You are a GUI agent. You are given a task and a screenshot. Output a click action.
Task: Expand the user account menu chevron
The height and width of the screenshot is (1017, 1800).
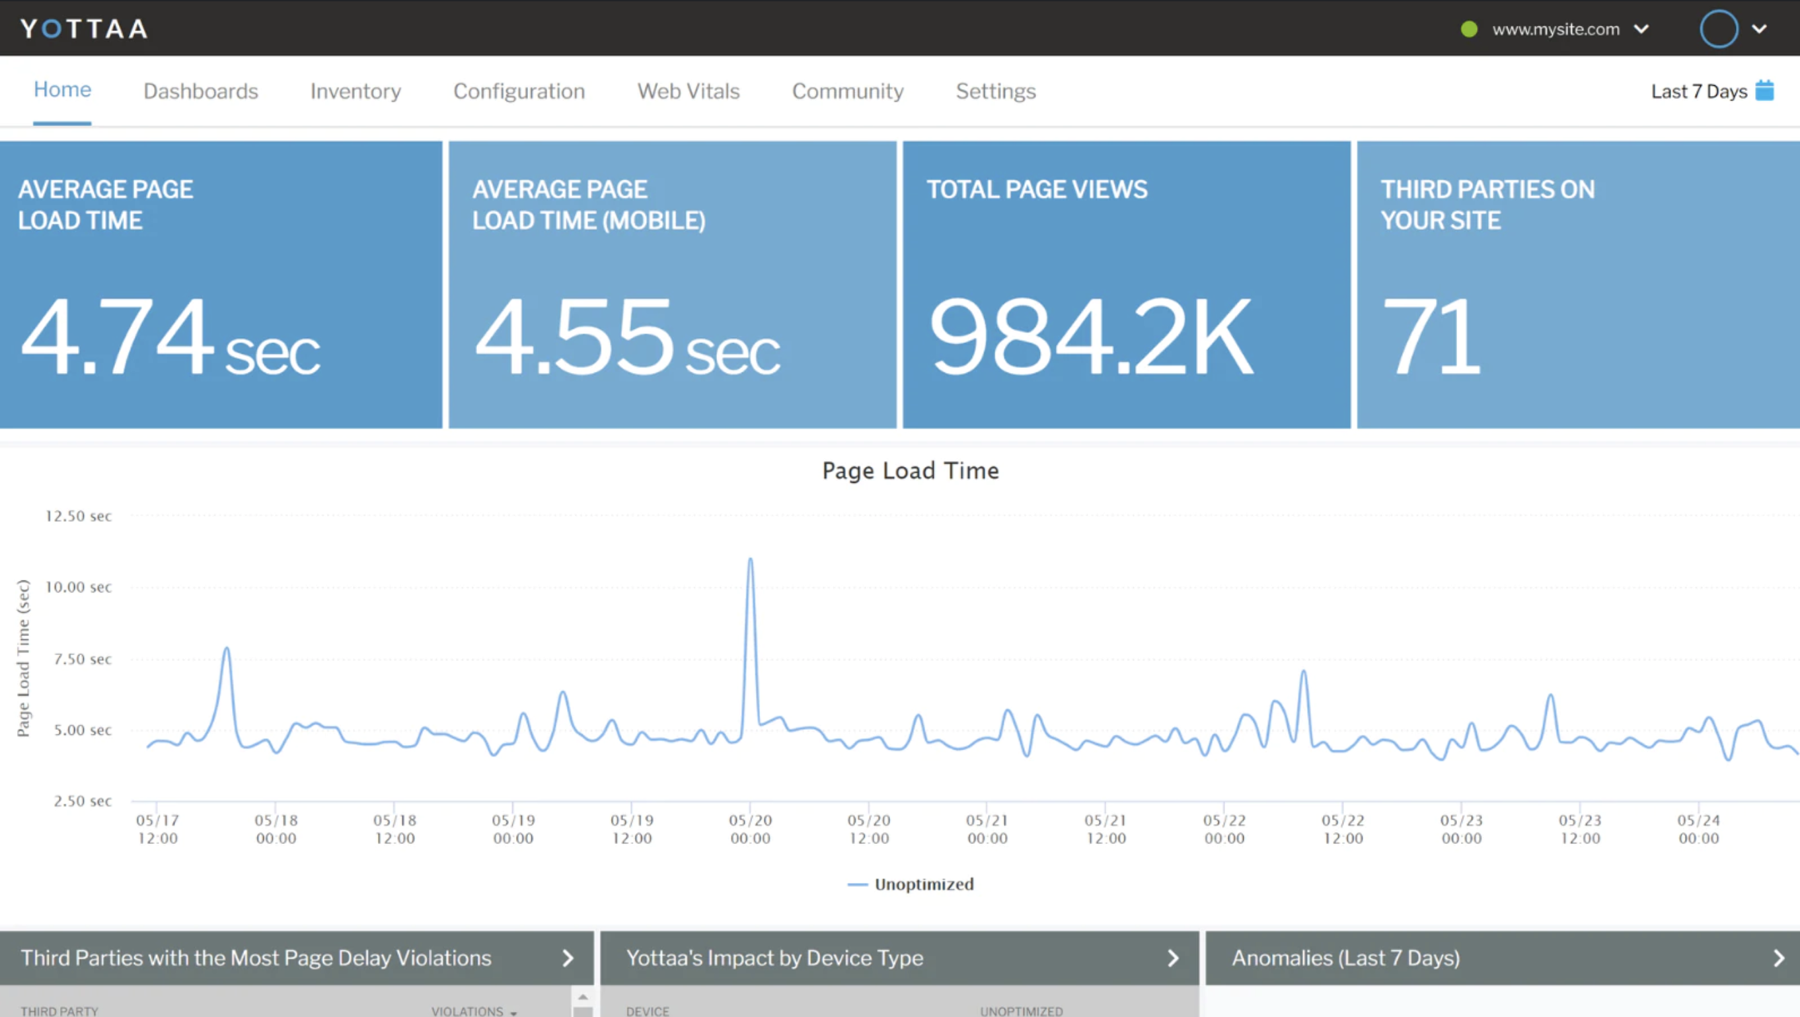pos(1759,29)
